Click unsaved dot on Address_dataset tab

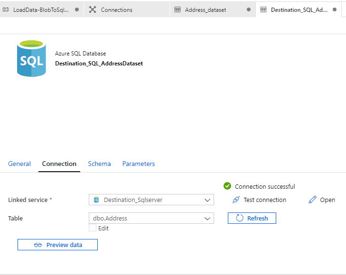pos(249,9)
